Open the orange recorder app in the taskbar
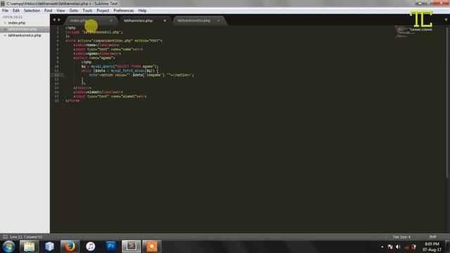450x253 pixels. click(x=152, y=247)
